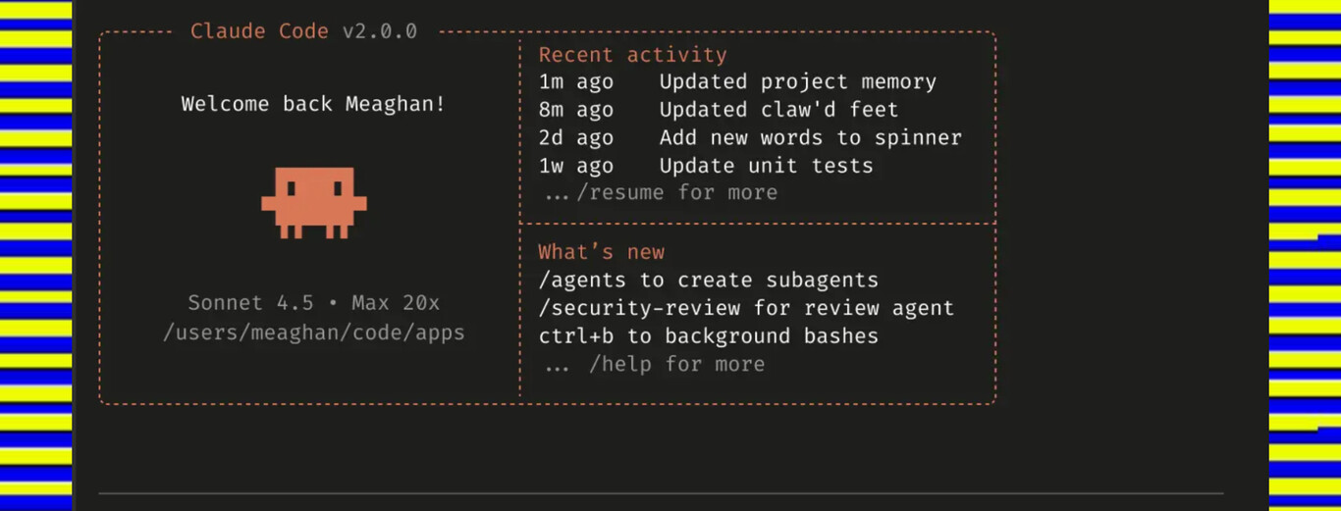Click '/agents to create subagents' line
Viewport: 1341px width, 511px height.
click(709, 281)
